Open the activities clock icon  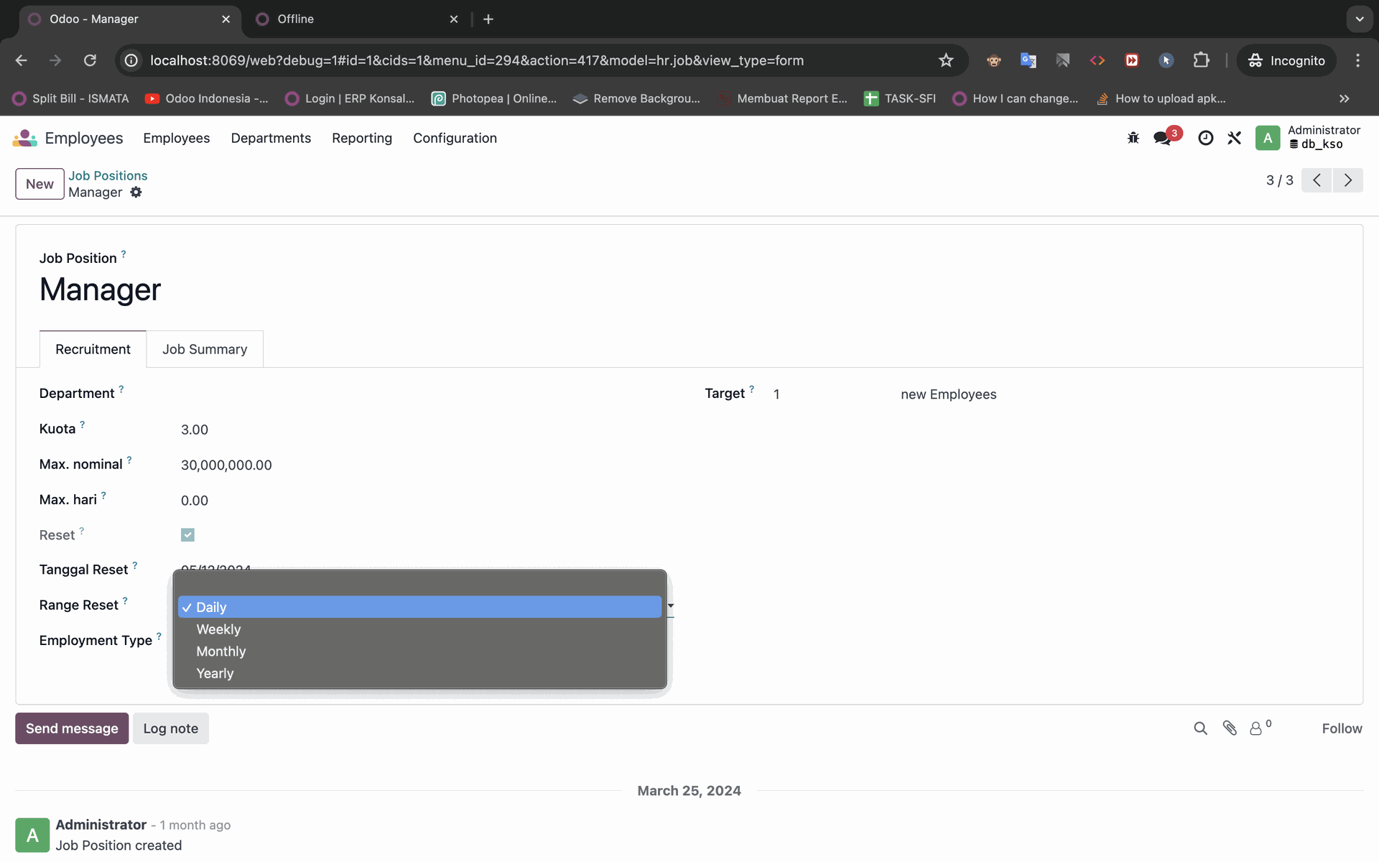[x=1206, y=138]
